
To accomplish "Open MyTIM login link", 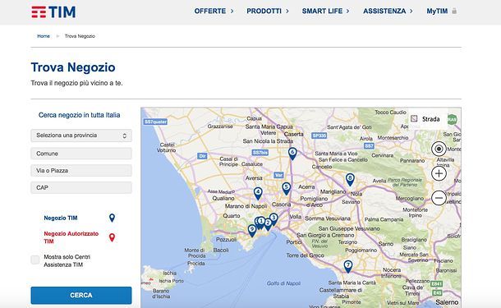I will tap(442, 11).
